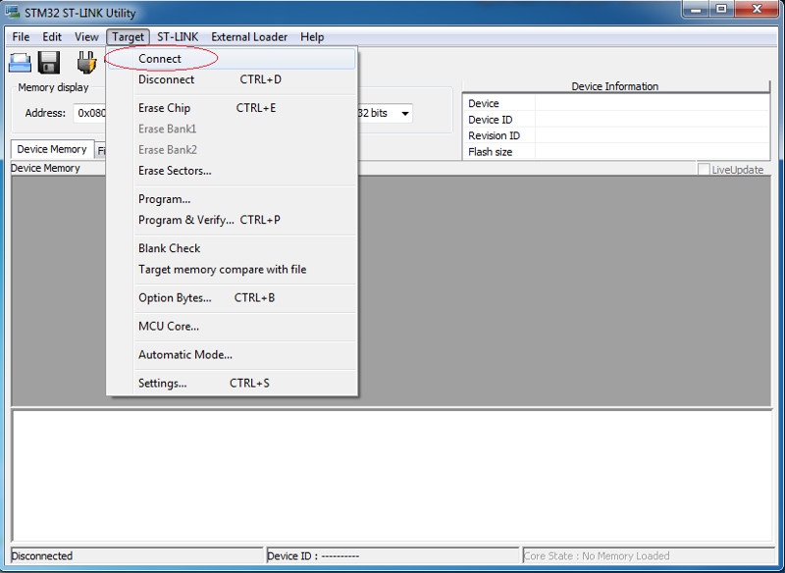Select Erase Bank1 menu entry
Screen dimensions: 785x573
pos(232,130)
